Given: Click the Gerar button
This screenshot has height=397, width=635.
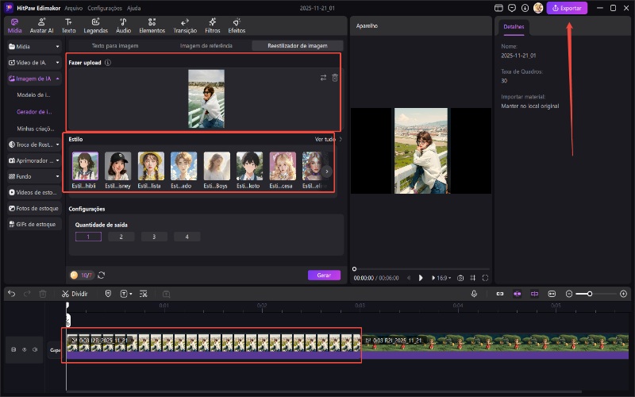Looking at the screenshot, I should pyautogui.click(x=324, y=275).
